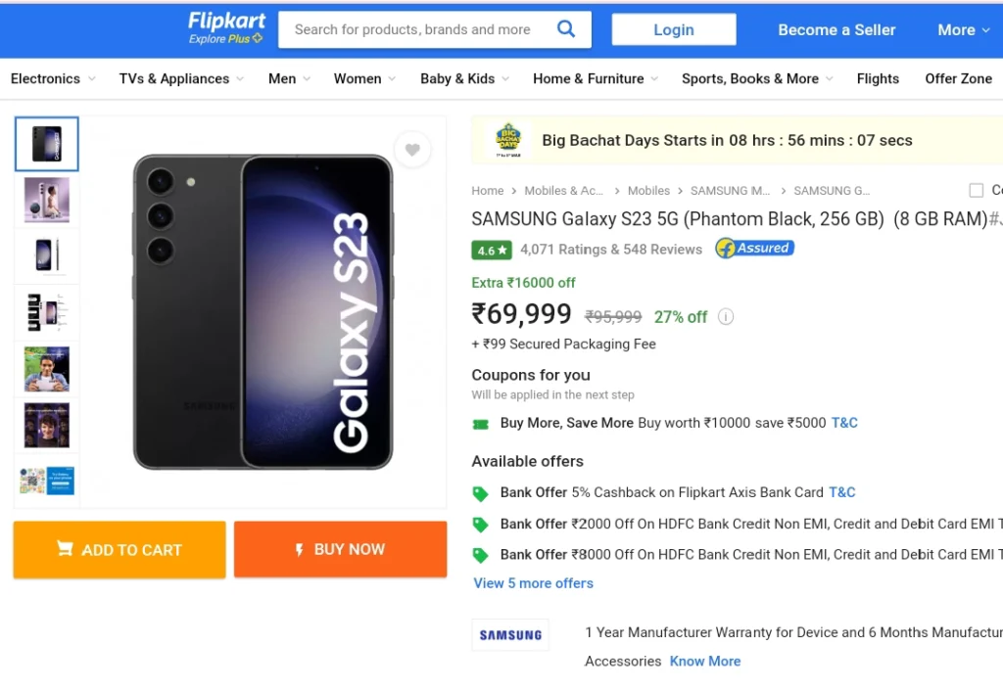Click the ADD TO CART button
The height and width of the screenshot is (691, 1003).
click(x=119, y=550)
